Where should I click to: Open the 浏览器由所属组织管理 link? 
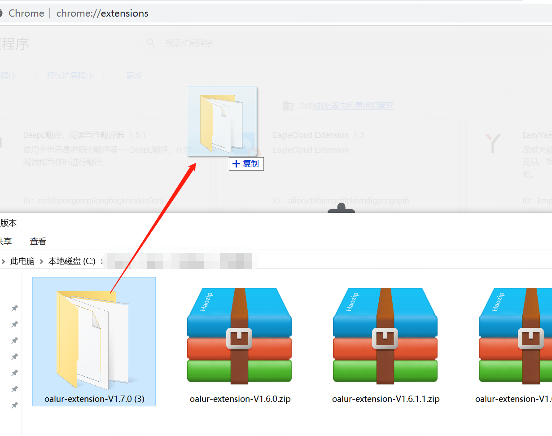(354, 106)
